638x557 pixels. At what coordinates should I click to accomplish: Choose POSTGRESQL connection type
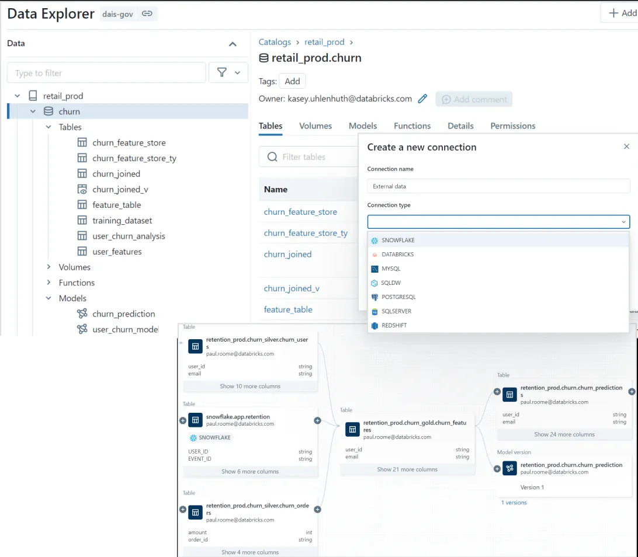tap(498, 297)
